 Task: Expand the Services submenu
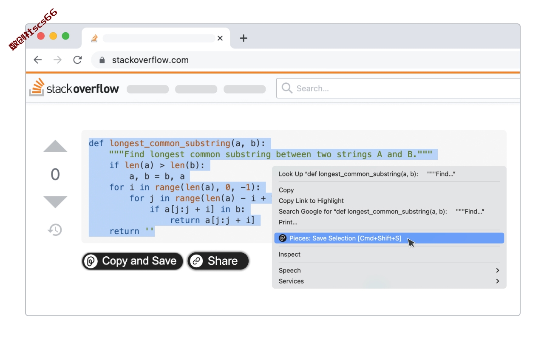pos(389,281)
